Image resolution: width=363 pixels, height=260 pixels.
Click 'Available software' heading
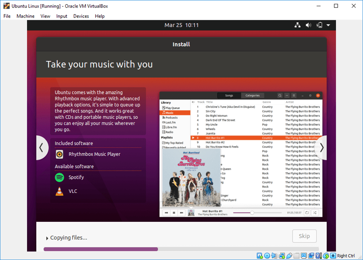coord(74,166)
